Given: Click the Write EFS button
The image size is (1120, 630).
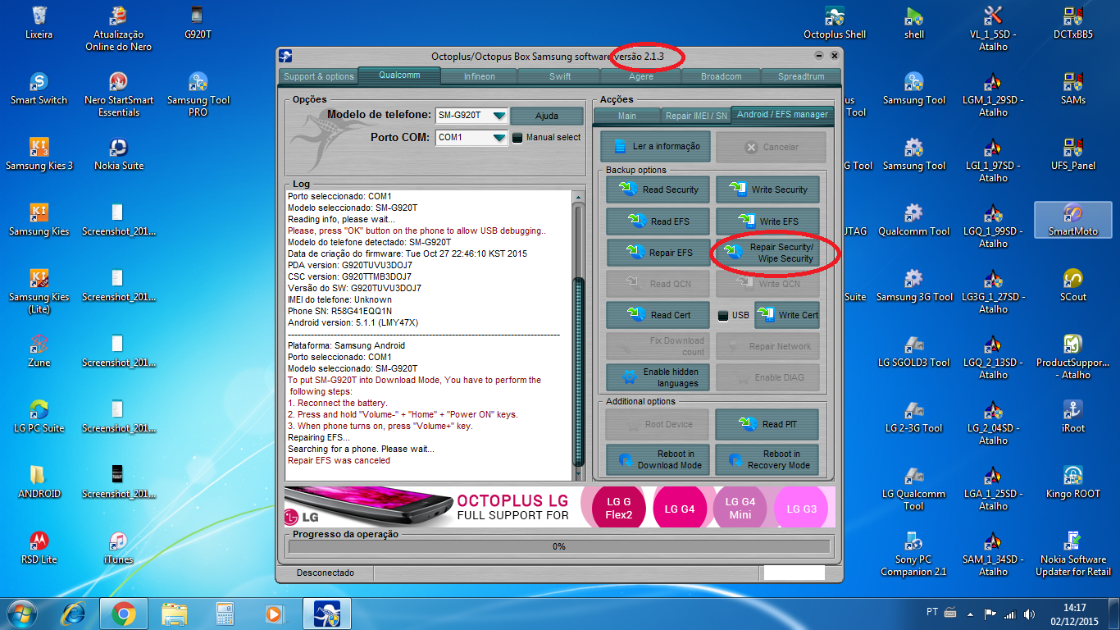Looking at the screenshot, I should coord(767,221).
